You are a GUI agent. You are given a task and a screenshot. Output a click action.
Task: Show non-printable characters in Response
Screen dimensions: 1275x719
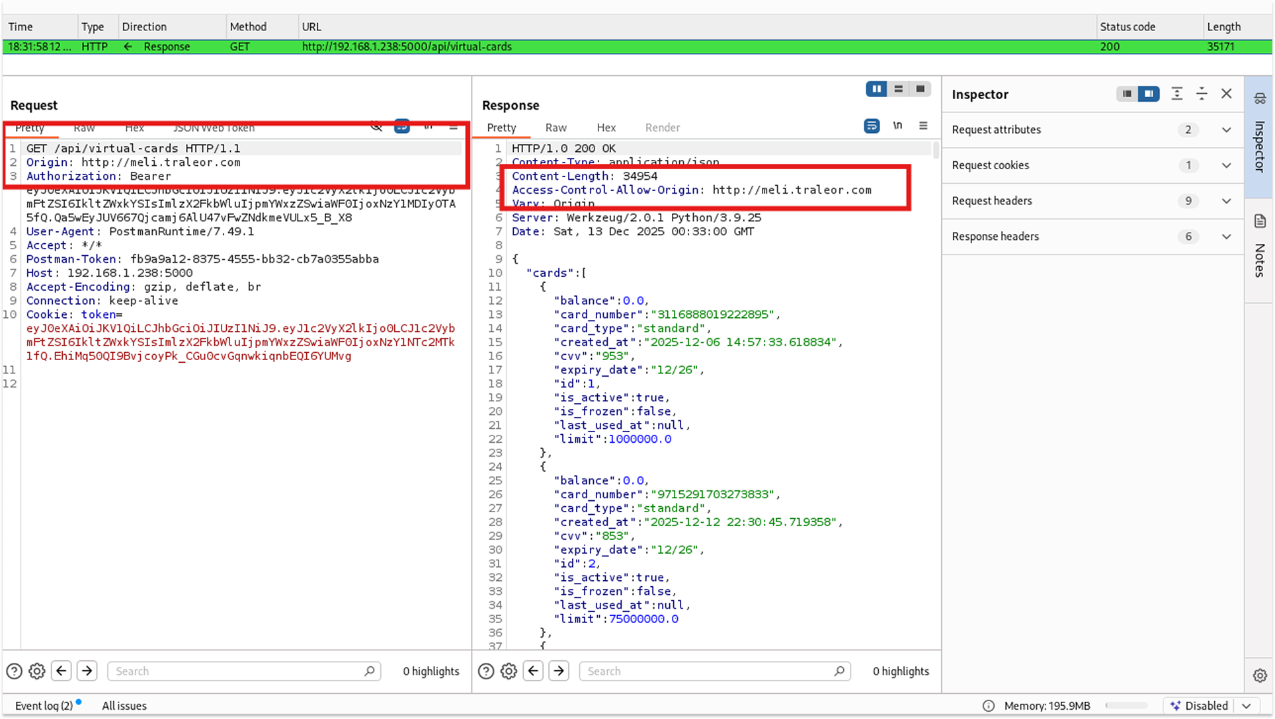coord(897,126)
